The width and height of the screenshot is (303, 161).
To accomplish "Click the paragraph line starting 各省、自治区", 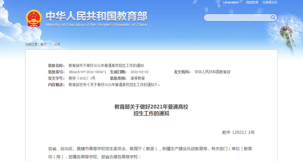I will [x=150, y=149].
